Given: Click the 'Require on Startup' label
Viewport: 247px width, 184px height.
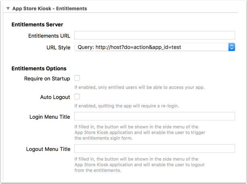Looking at the screenshot, I should [x=47, y=79].
